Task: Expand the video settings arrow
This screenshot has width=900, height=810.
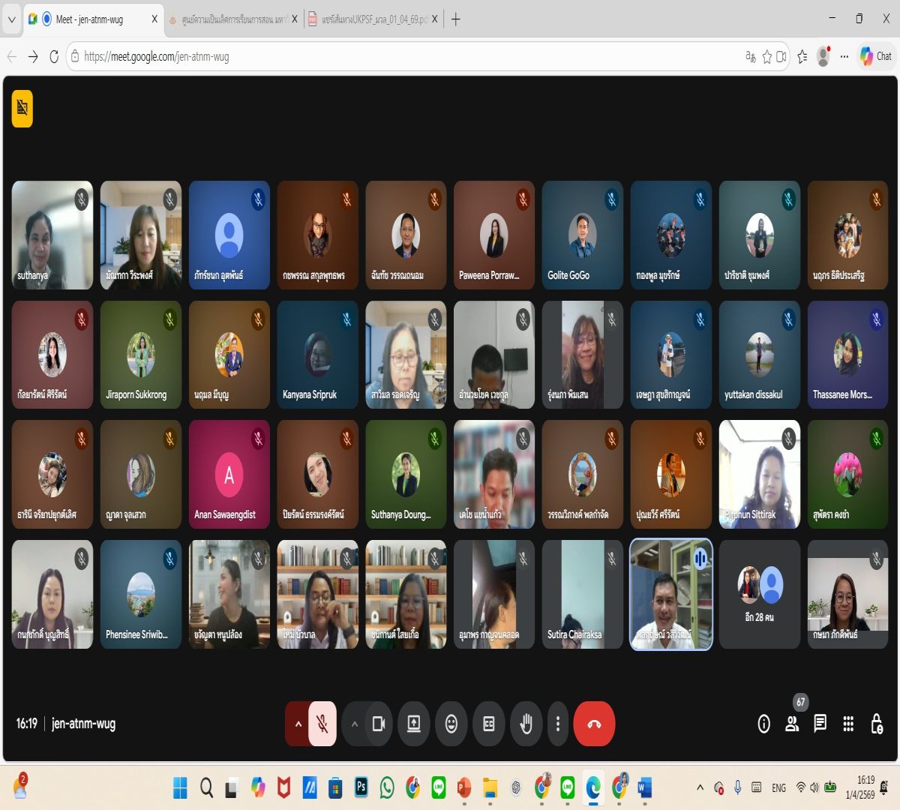Action: coord(355,724)
